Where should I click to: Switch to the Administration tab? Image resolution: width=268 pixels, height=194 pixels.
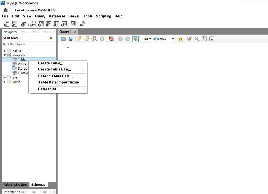(x=15, y=185)
